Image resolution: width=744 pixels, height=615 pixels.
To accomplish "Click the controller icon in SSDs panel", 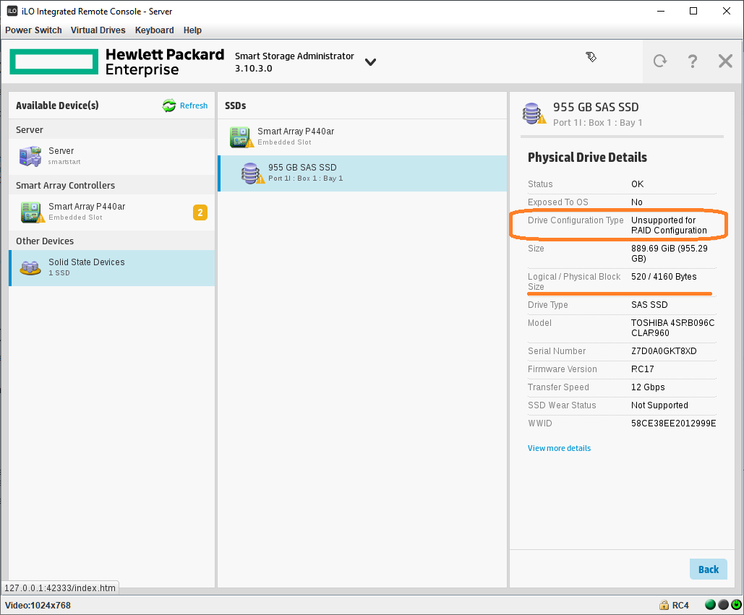I will click(241, 137).
